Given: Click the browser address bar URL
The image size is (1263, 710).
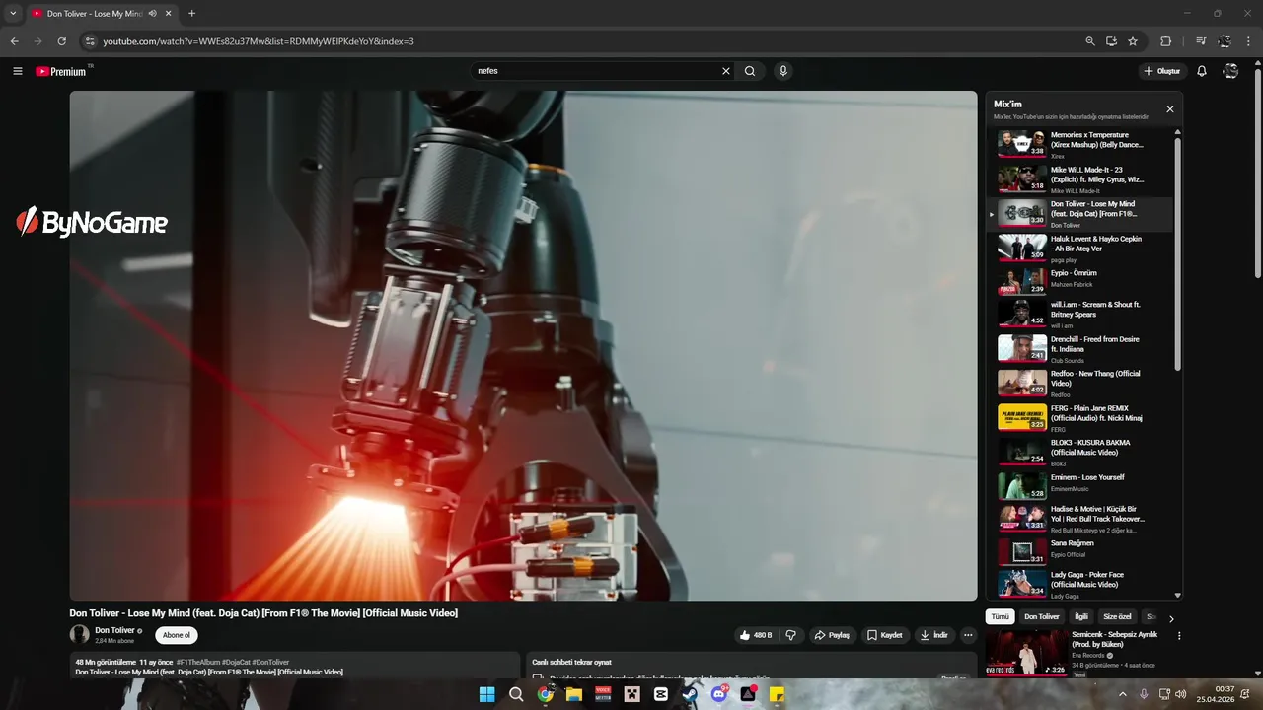Looking at the screenshot, I should tap(259, 41).
